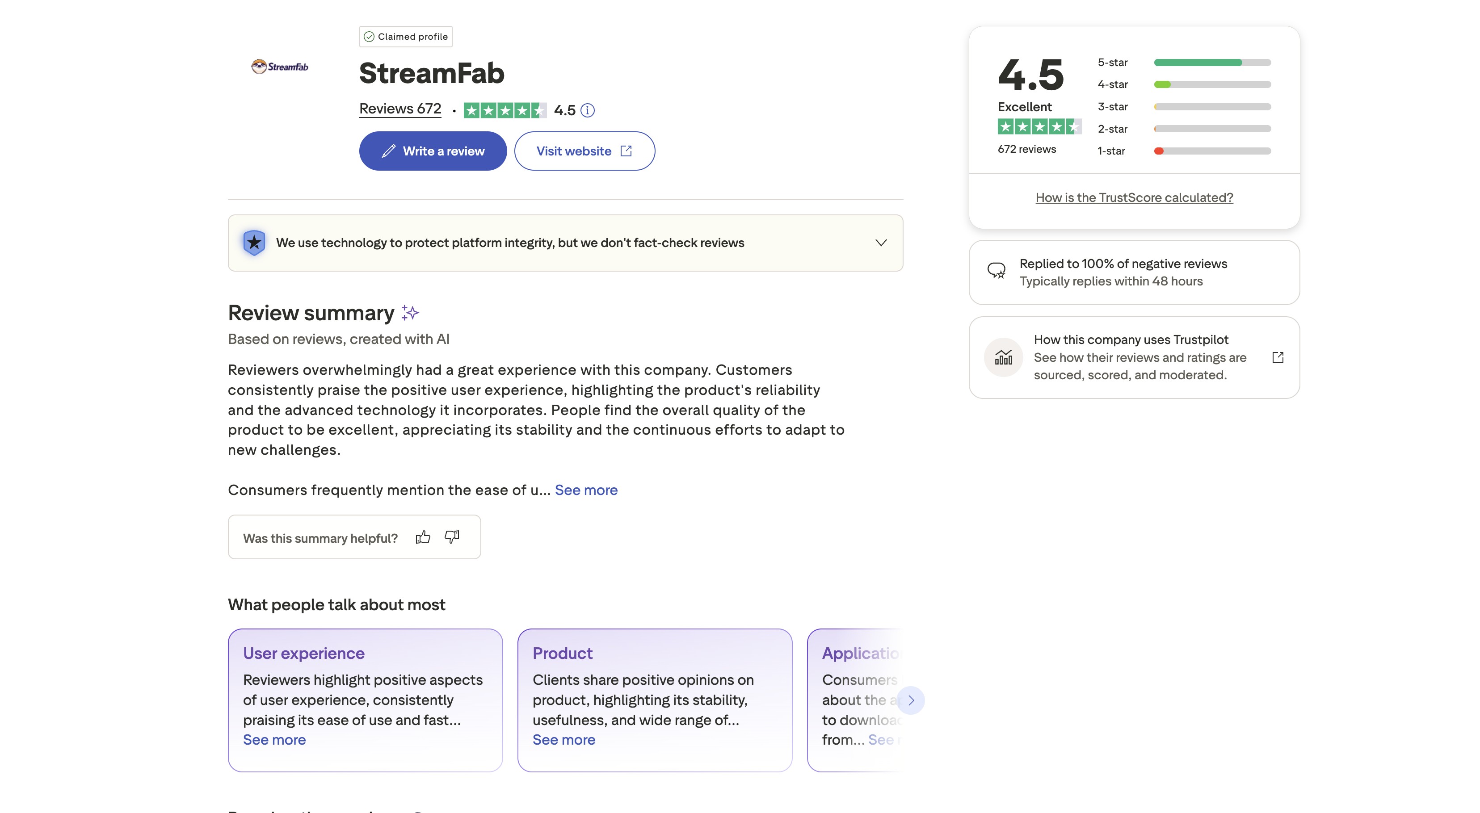
Task: Open the external link for how company uses Trustpilot
Action: pyautogui.click(x=1278, y=357)
